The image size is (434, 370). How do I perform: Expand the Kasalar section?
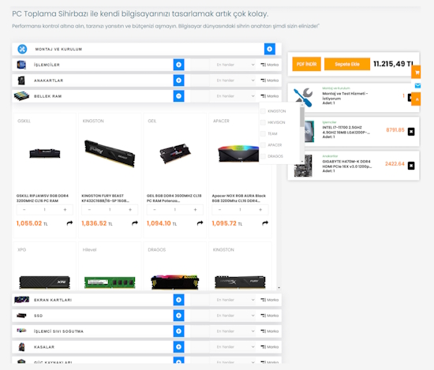click(x=179, y=347)
